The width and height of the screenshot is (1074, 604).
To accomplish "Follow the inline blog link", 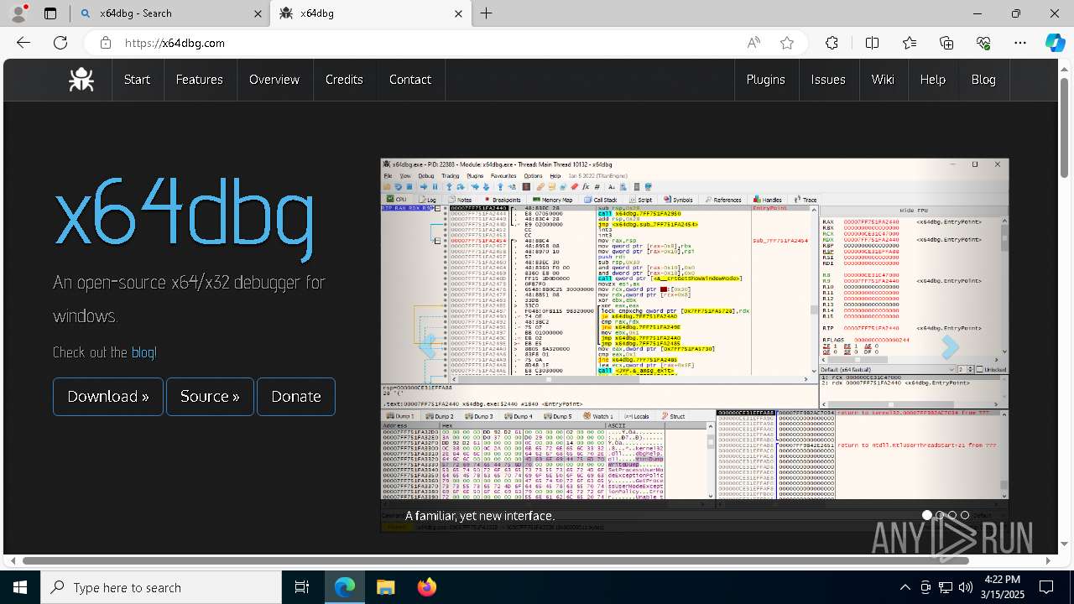I will [143, 352].
